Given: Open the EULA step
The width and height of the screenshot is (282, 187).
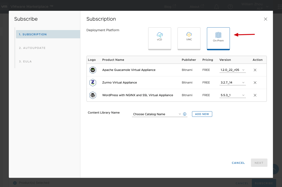Looking at the screenshot, I should (x=25, y=62).
